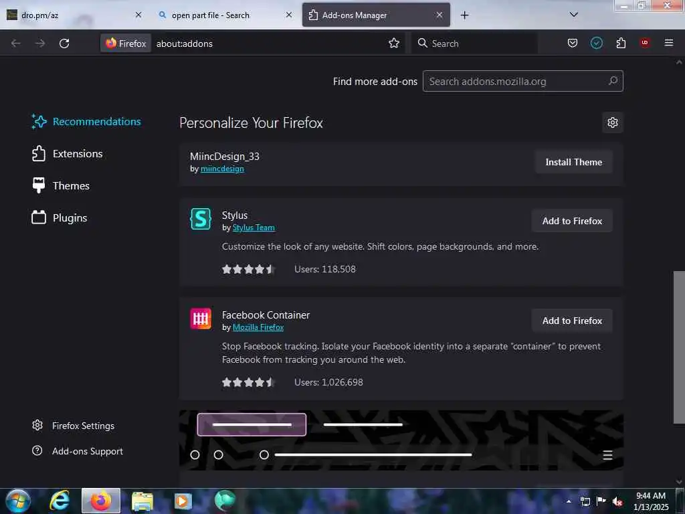Click the page vertical scrollbar thumb
The height and width of the screenshot is (514, 685).
[x=679, y=347]
